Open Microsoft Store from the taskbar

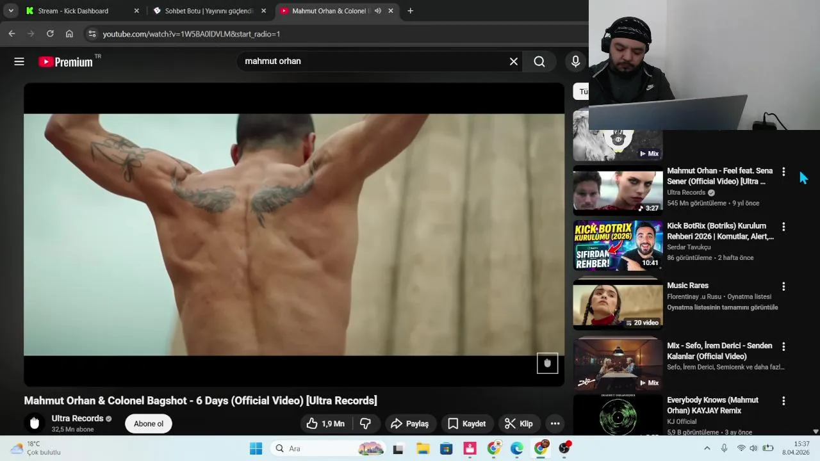tap(446, 448)
